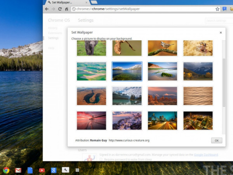Open the curious-creature.org attribution link
The width and height of the screenshot is (233, 175).
129,140
